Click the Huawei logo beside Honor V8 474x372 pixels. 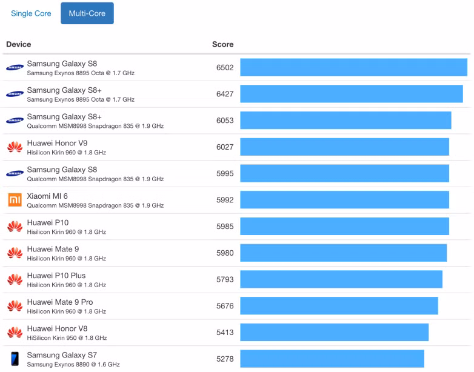(15, 333)
